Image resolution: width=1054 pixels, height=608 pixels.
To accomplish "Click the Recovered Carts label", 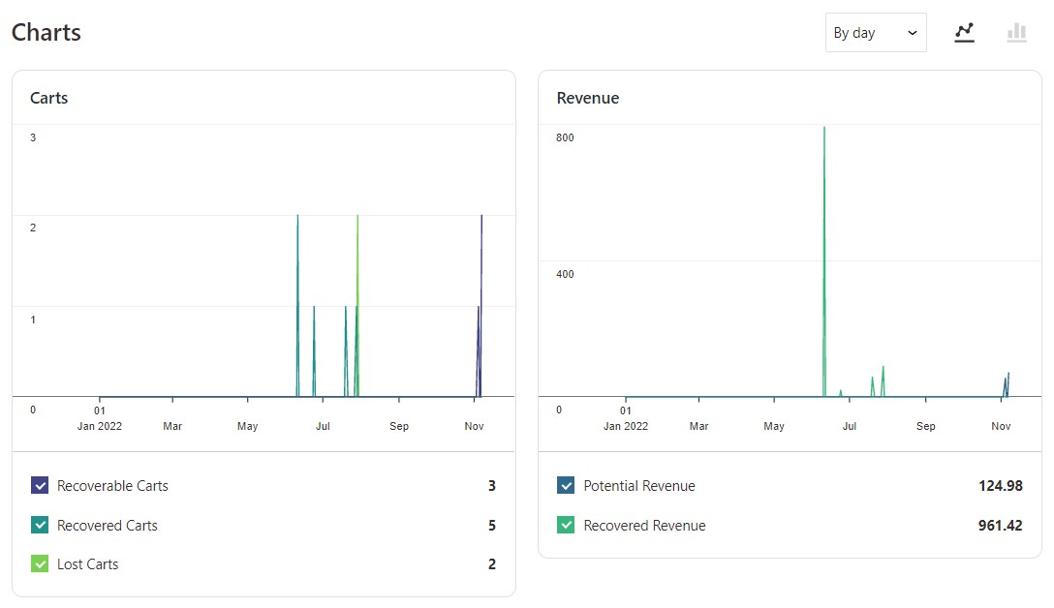I will [x=107, y=526].
